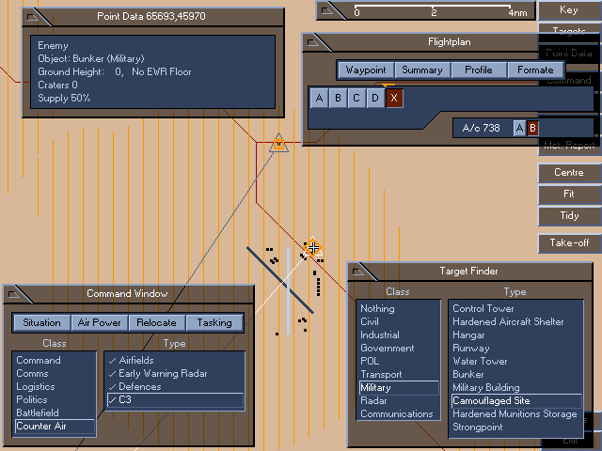This screenshot has width=602, height=451.
Task: Select Military class in Target Finder
Action: coord(399,388)
